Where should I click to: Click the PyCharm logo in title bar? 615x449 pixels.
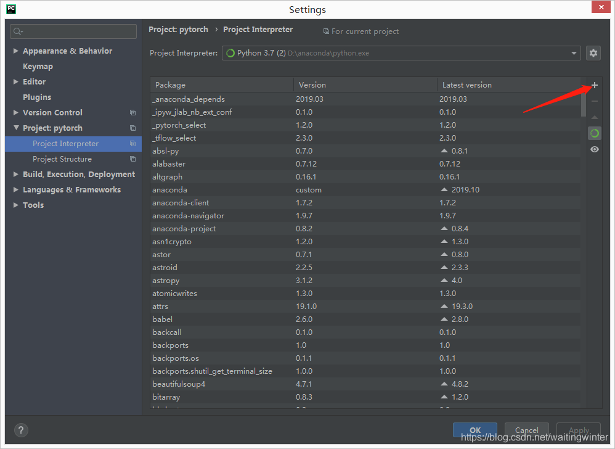pos(11,9)
